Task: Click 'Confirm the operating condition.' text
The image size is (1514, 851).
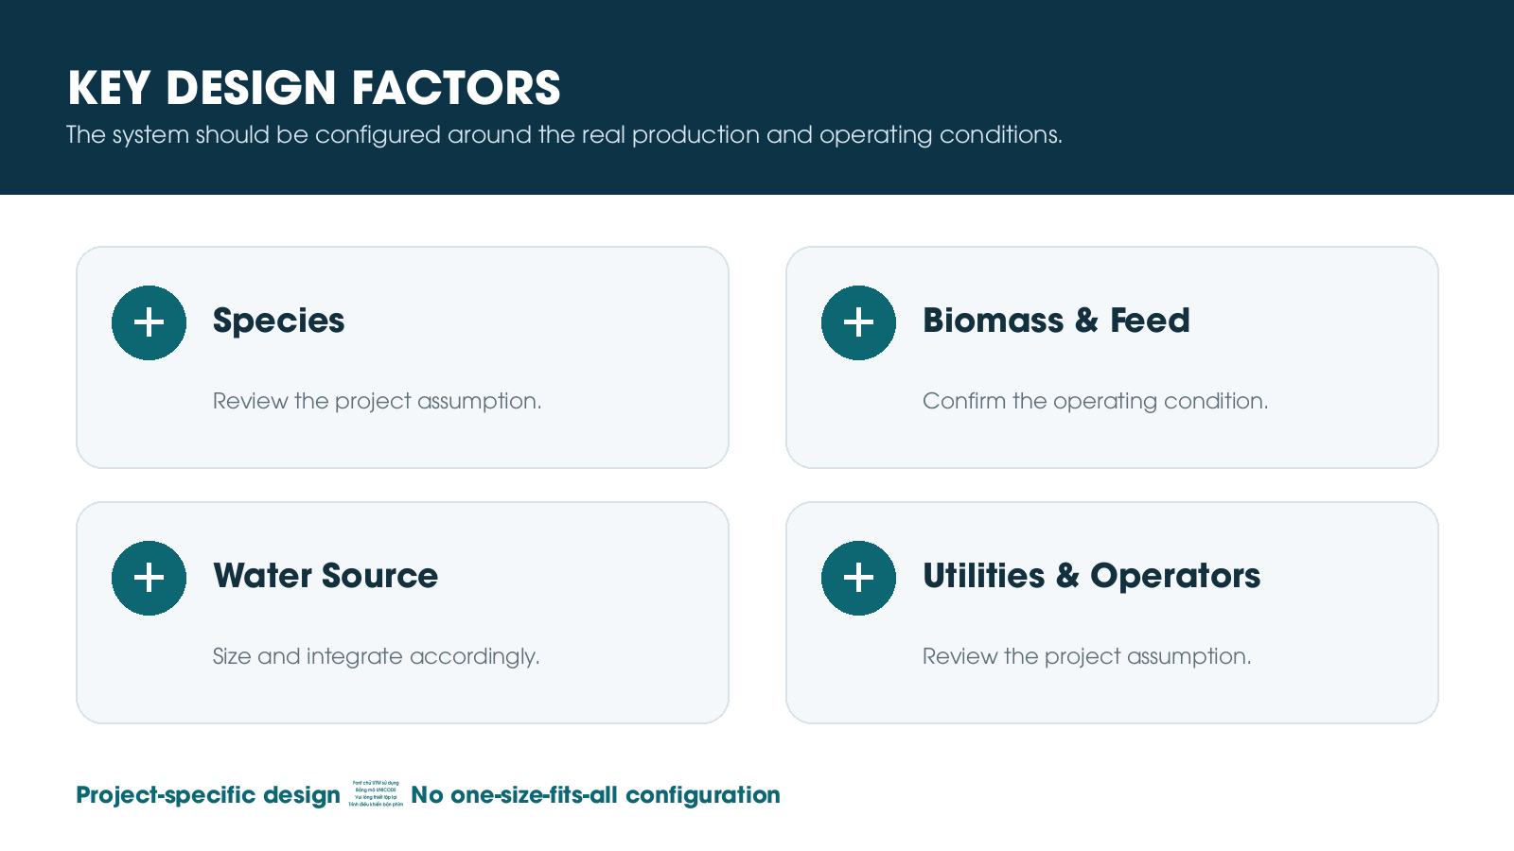Action: coord(1095,401)
